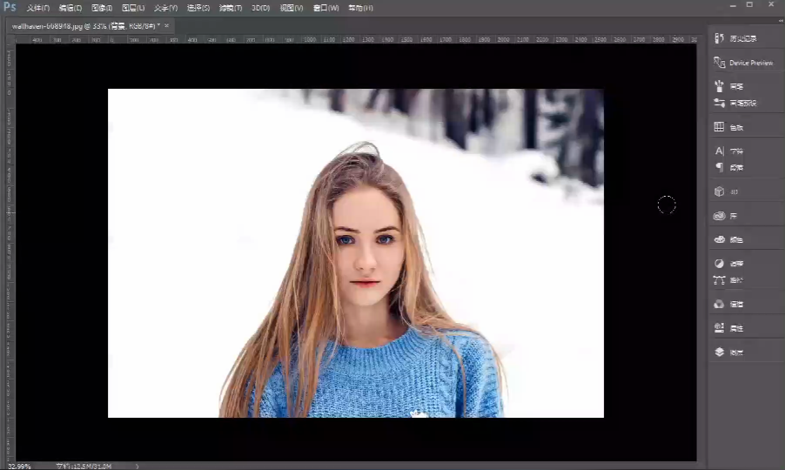This screenshot has width=785, height=470.
Task: Open the Channels panel icon
Action: [x=719, y=304]
